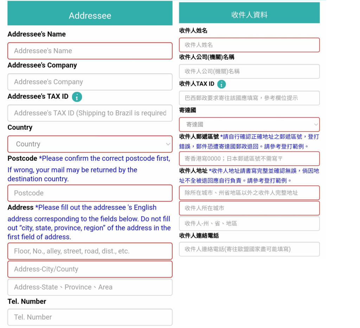Click info icon beside 收件人TAX ID

(221, 84)
